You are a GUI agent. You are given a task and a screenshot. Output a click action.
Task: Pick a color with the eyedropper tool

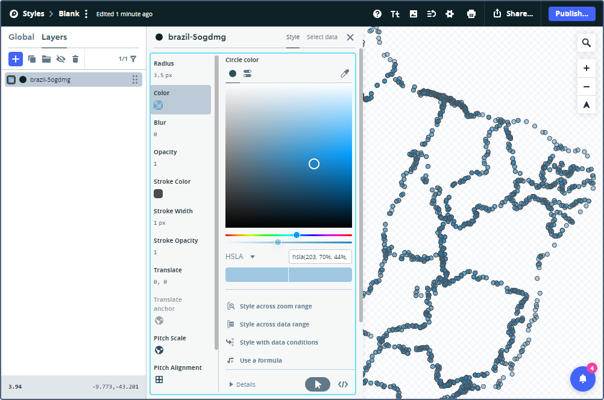[345, 73]
